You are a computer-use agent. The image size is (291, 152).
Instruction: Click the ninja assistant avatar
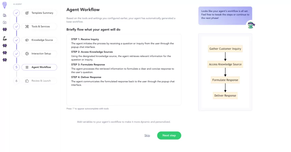tap(251, 25)
